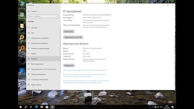The width and height of the screenshot is (194, 109).
Task: Copy device specs with first Копировать button
Action: click(69, 31)
